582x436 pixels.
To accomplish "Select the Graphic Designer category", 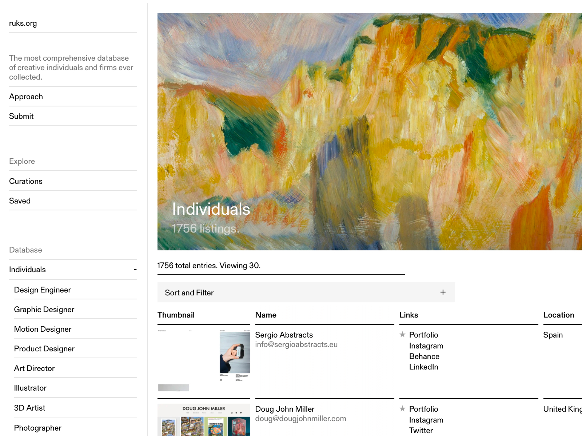I will pos(44,310).
